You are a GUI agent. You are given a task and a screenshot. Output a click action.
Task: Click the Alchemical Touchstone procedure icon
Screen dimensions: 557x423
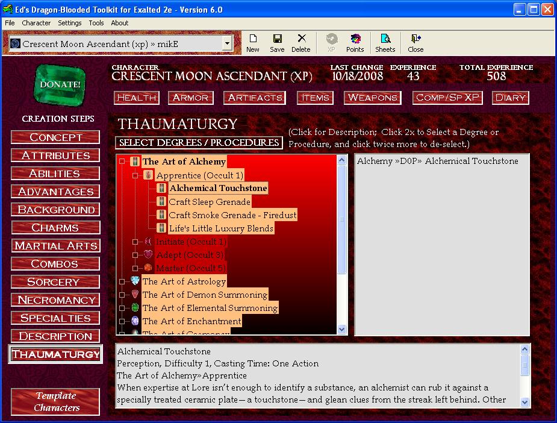tap(161, 188)
